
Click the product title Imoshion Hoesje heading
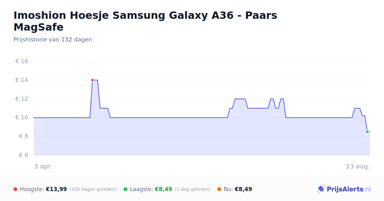[x=145, y=21]
